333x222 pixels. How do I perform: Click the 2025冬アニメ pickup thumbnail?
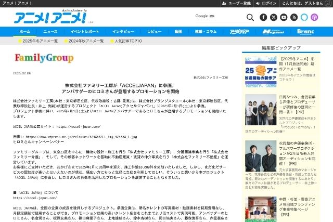click(261, 72)
